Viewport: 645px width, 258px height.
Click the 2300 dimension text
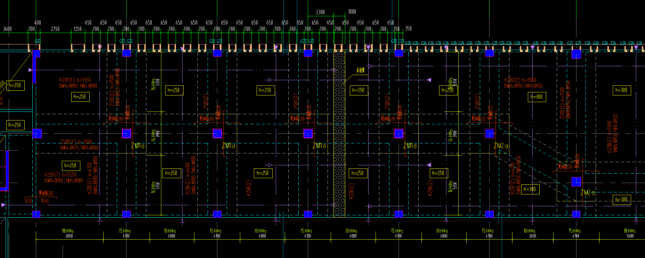pyautogui.click(x=320, y=12)
